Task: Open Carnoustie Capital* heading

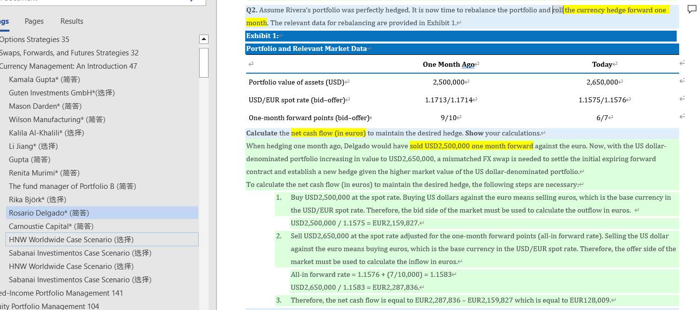Action: [51, 226]
